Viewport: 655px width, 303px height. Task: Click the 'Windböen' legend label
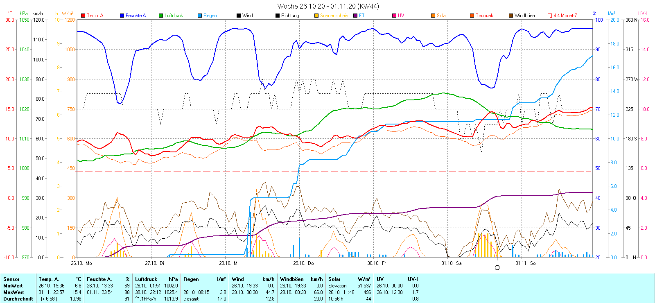(525, 16)
